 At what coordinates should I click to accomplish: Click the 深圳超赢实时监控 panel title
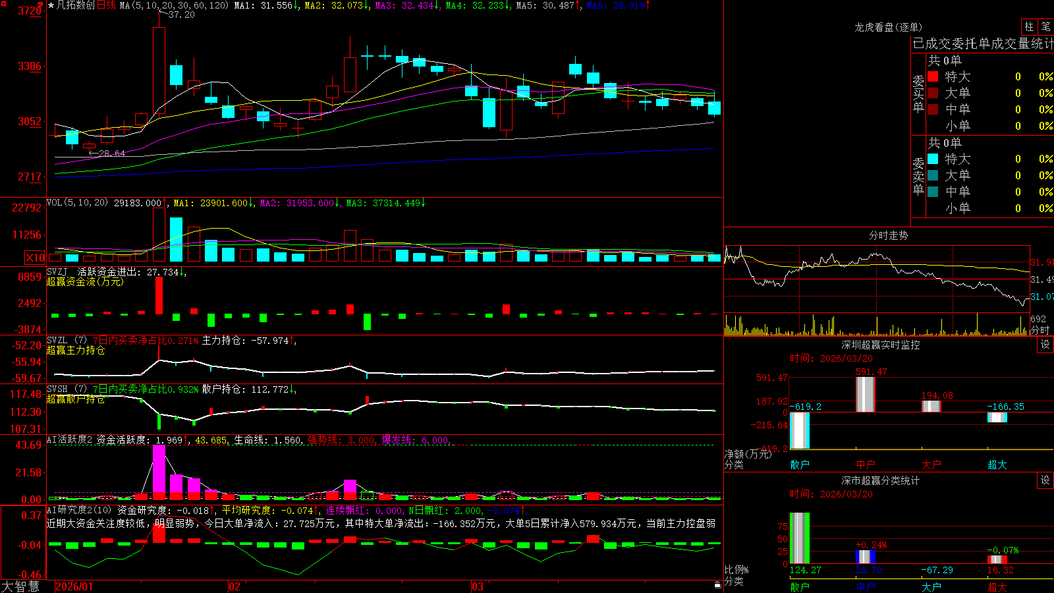pyautogui.click(x=881, y=345)
